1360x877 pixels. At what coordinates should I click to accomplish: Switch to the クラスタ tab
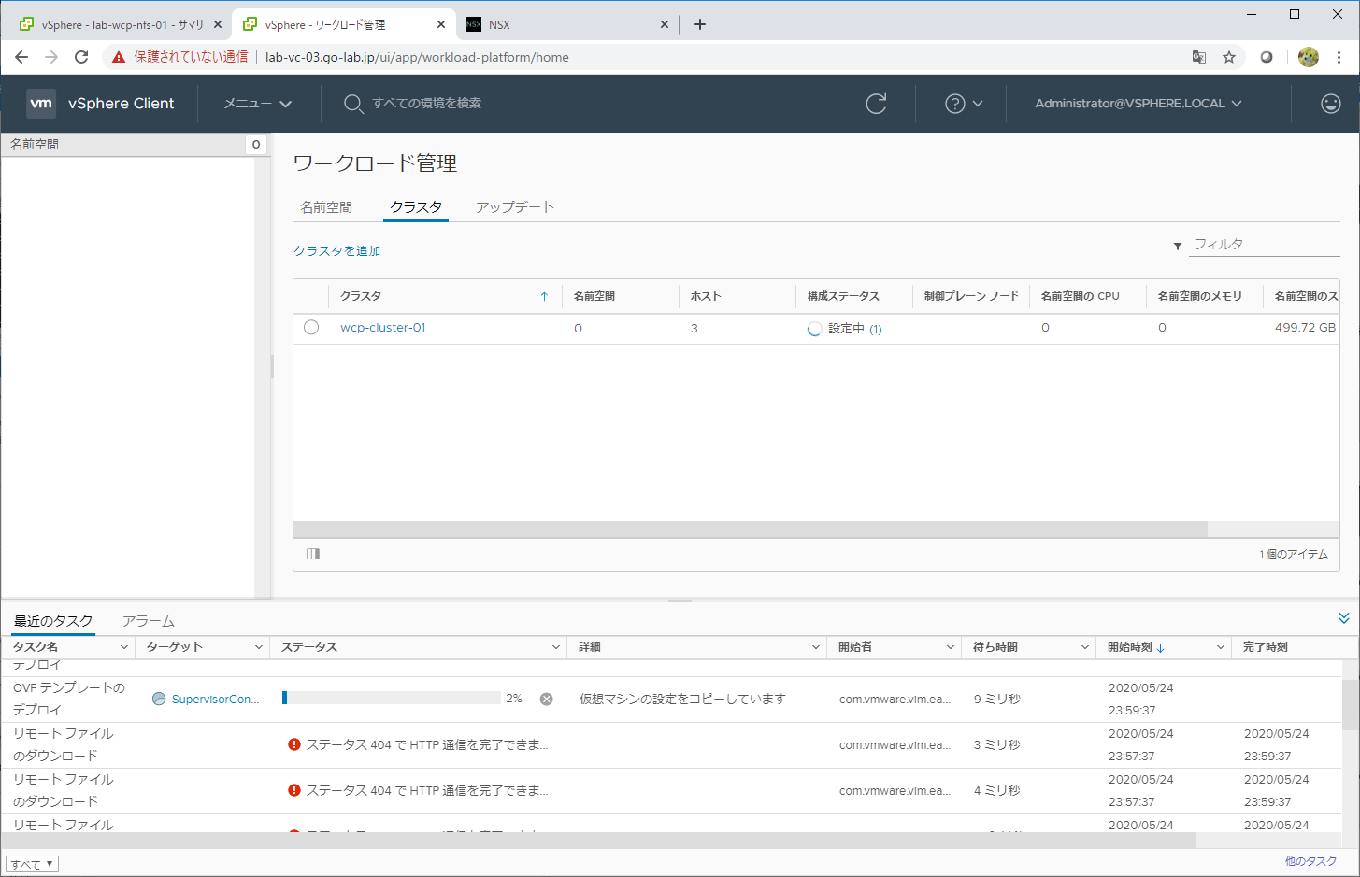(x=416, y=207)
